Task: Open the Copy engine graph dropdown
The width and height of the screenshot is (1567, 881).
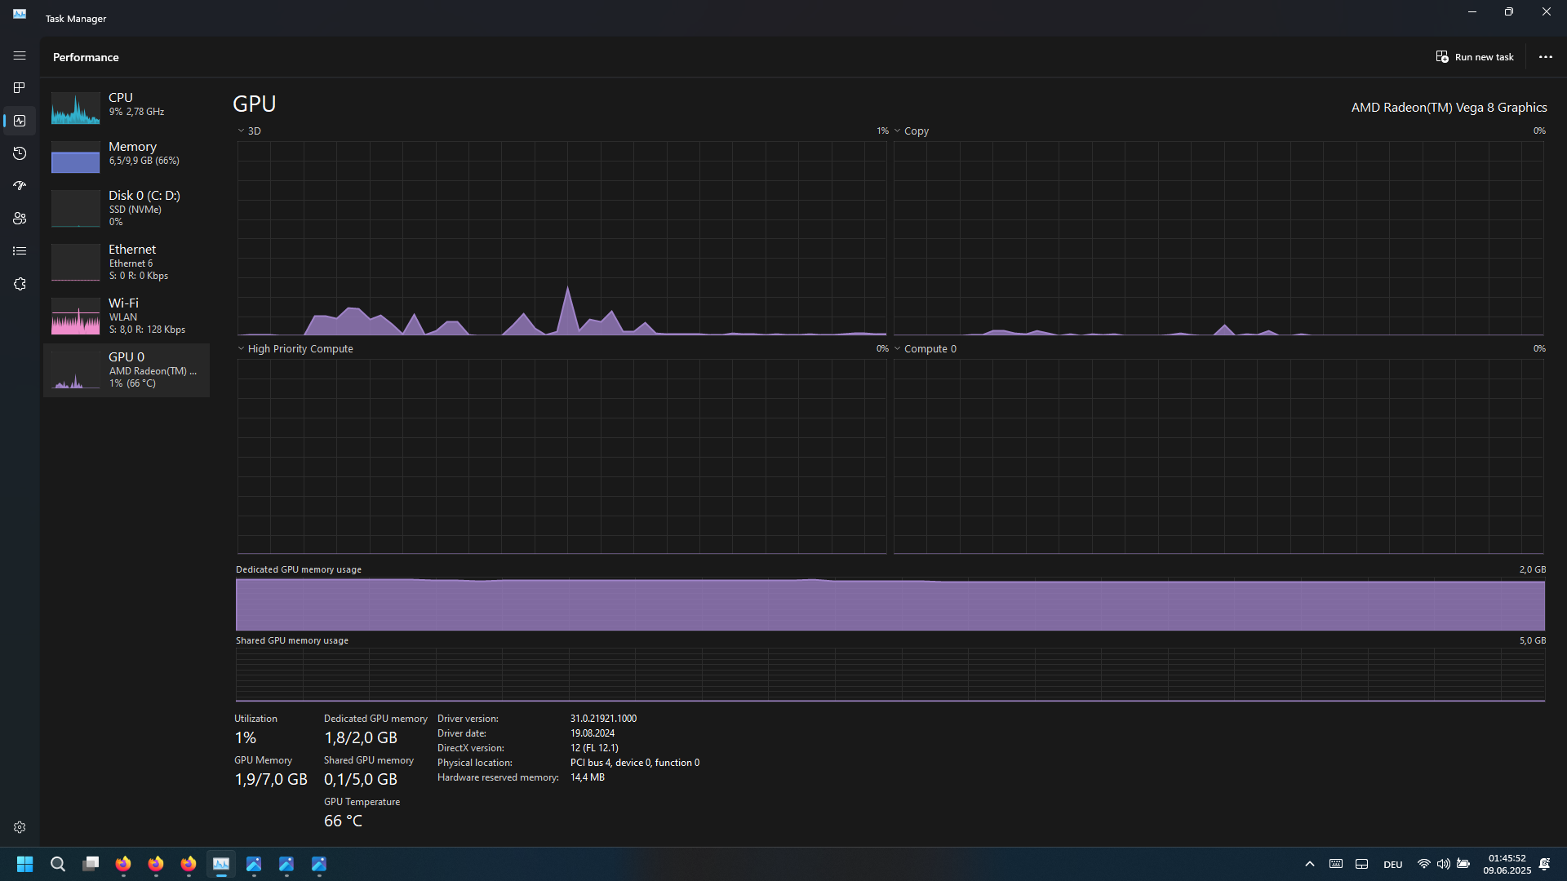Action: coord(912,131)
